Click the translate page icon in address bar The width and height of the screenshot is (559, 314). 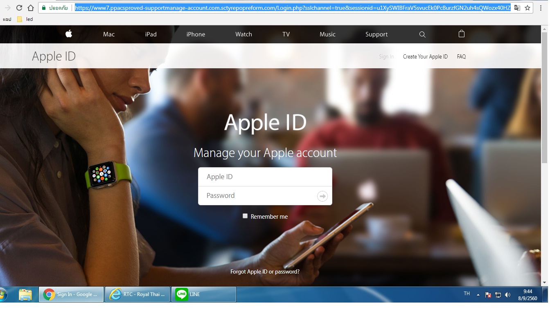(x=517, y=8)
